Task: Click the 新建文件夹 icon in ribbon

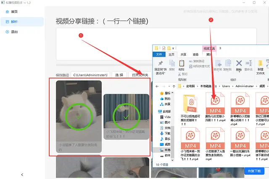Action: (260, 63)
